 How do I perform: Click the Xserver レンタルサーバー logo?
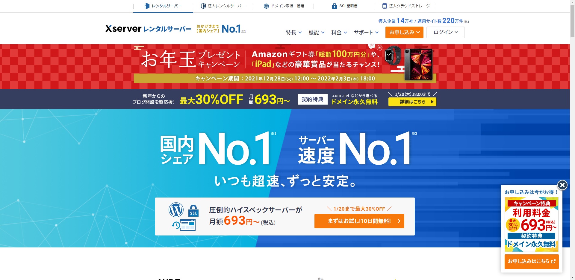[x=148, y=29]
